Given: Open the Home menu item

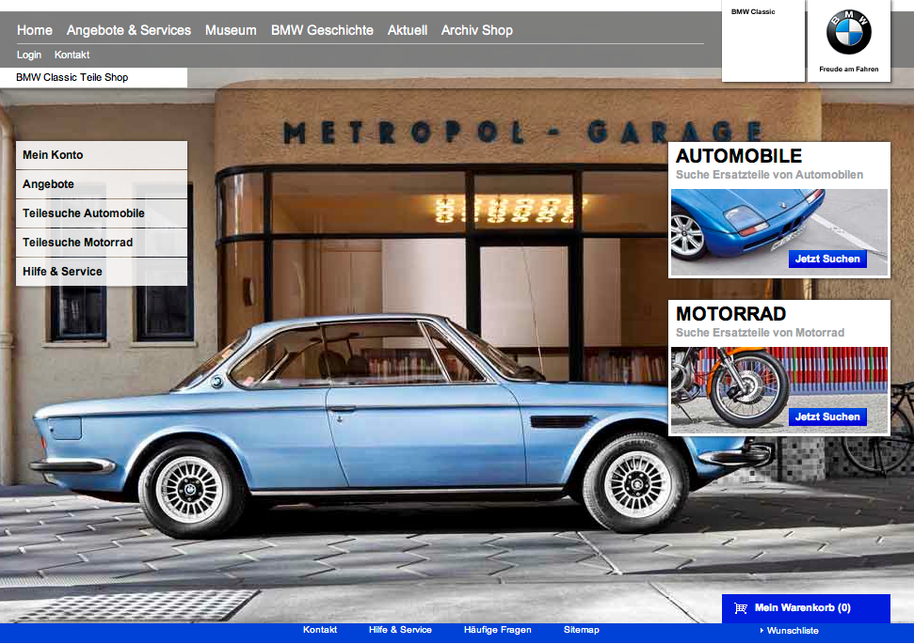Looking at the screenshot, I should (35, 30).
